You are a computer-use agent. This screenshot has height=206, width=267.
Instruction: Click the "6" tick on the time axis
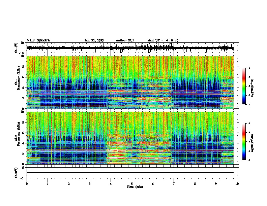click(153, 184)
